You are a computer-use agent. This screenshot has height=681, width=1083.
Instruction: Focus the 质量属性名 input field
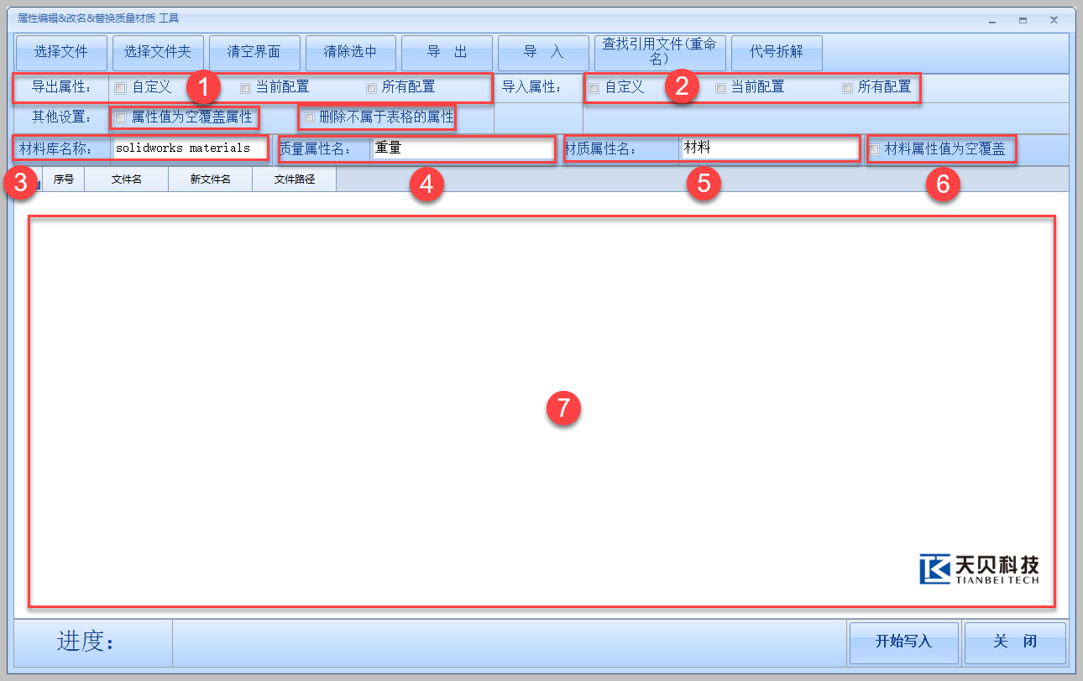pos(462,148)
